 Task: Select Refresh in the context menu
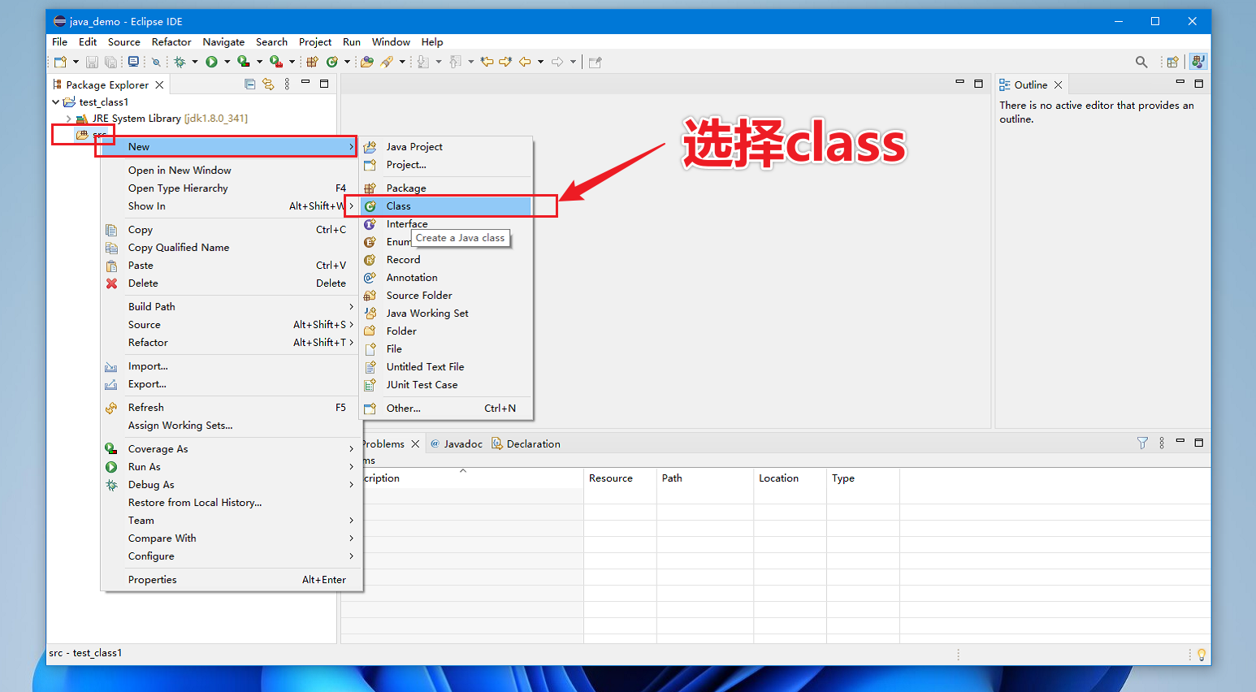click(x=231, y=408)
